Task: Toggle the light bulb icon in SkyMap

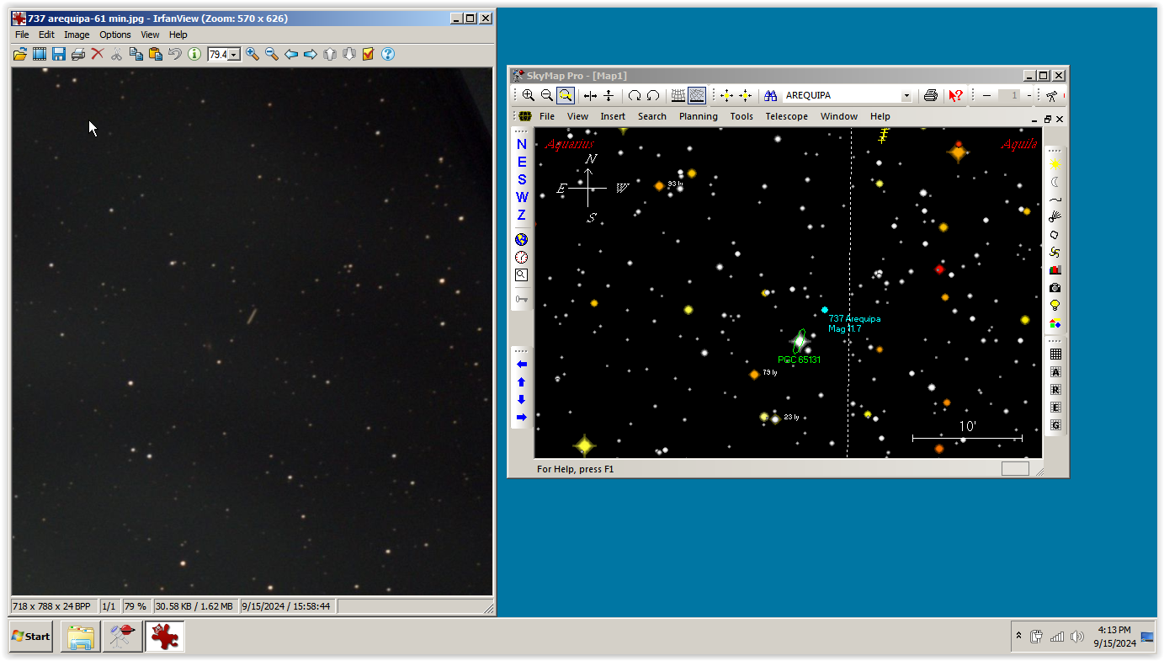Action: [1055, 306]
